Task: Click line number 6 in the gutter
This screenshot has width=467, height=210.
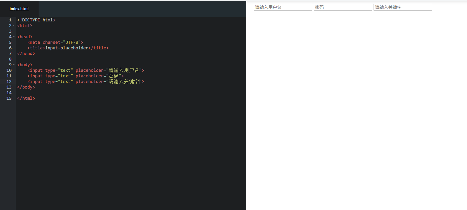Action: (10, 48)
